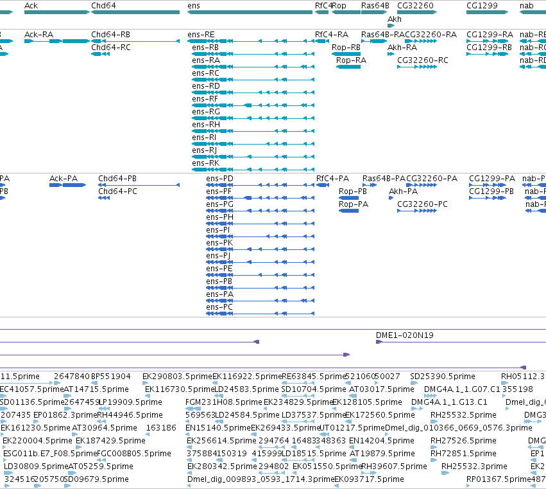Image resolution: width=546 pixels, height=489 pixels.
Task: Select the CG1299-RB transcript label
Action: [490, 48]
